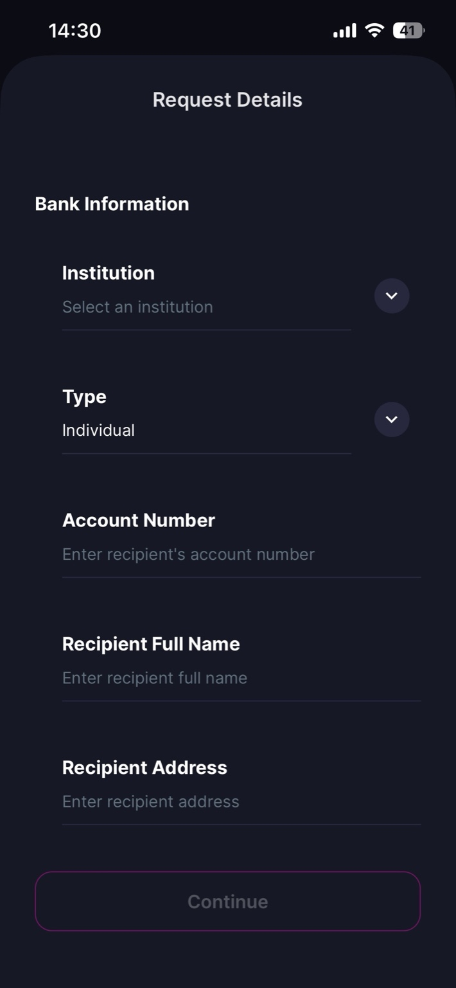Focus the recipient's account number input
This screenshot has height=988, width=456.
(x=188, y=554)
